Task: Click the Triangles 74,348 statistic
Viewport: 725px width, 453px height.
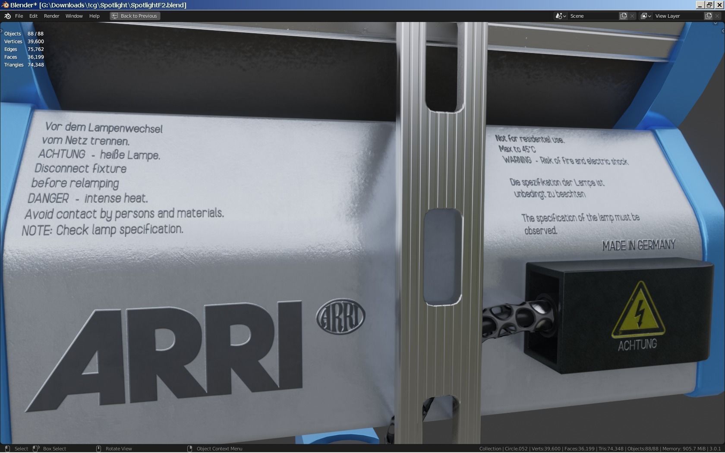Action: (24, 65)
